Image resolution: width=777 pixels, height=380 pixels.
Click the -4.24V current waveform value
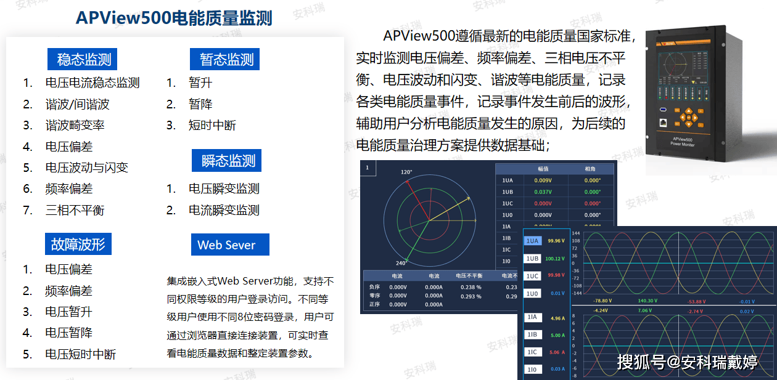pyautogui.click(x=601, y=311)
